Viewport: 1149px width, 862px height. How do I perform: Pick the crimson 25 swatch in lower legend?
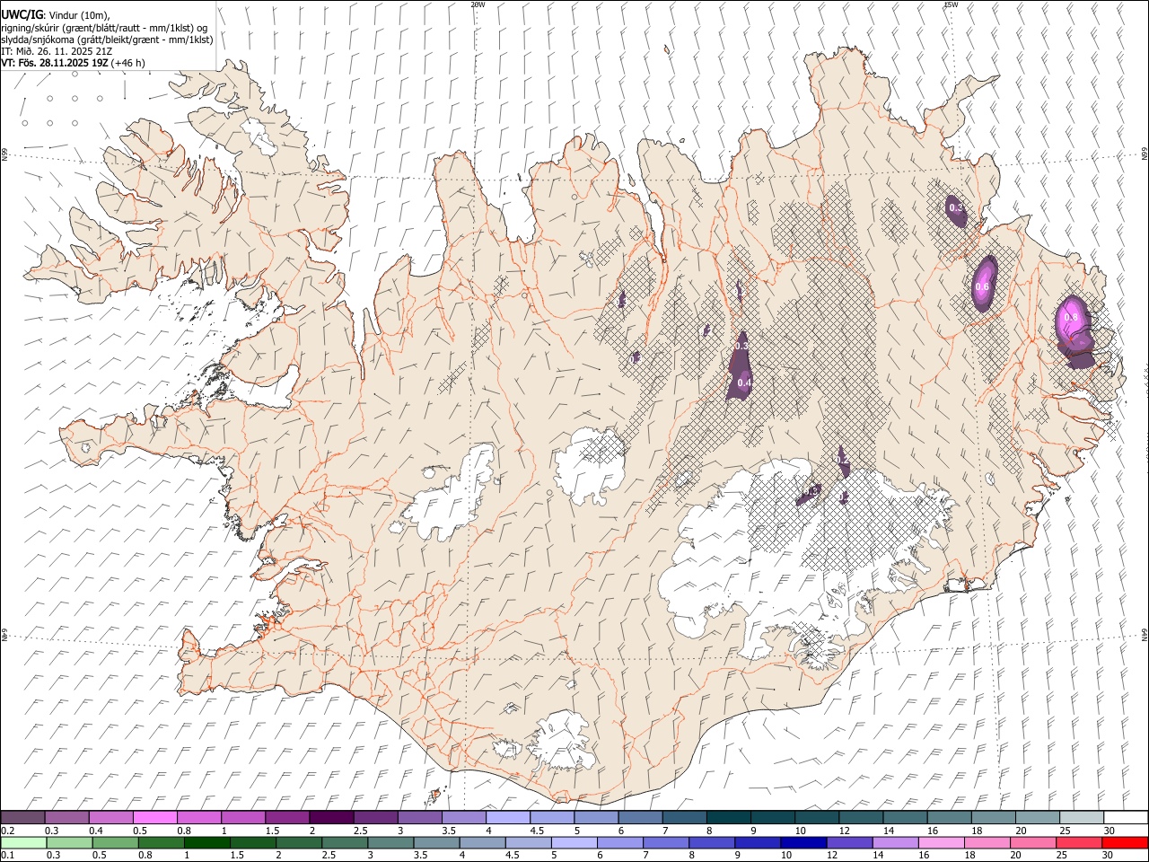[1079, 843]
